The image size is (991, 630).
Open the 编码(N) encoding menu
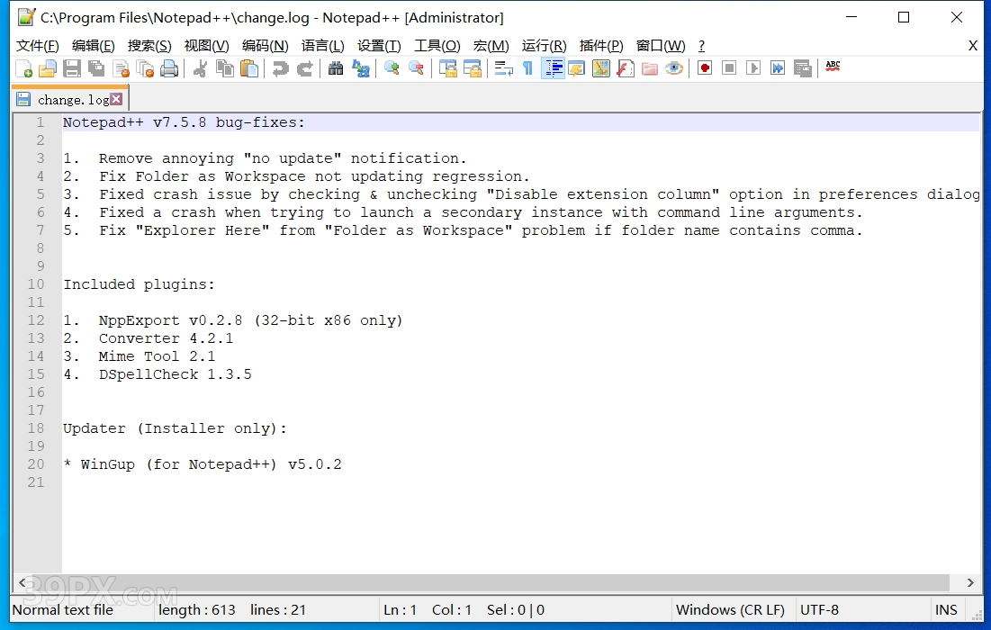pos(265,46)
